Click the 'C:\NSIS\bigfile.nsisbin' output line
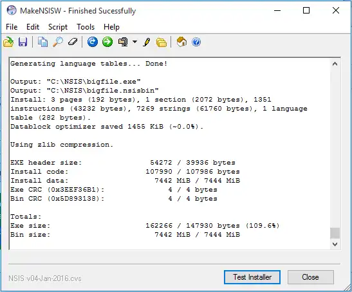The image size is (352, 292). click(x=84, y=91)
